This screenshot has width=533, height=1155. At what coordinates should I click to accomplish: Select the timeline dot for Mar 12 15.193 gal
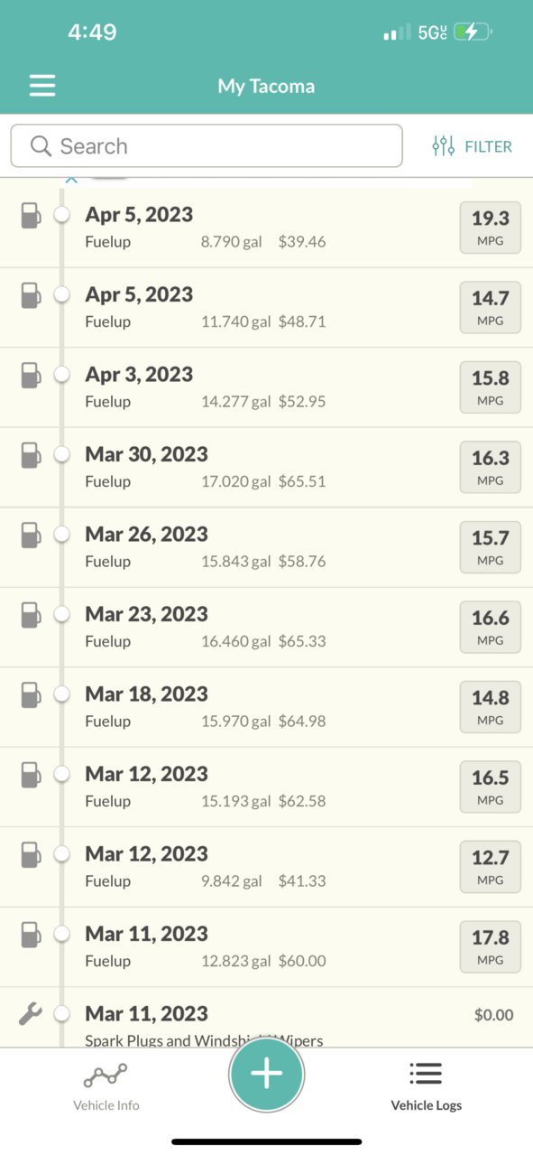(62, 774)
